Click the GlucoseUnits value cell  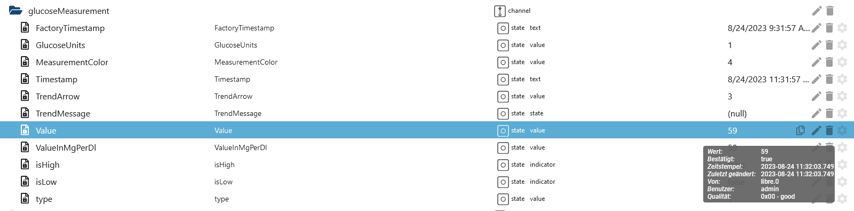coord(730,45)
